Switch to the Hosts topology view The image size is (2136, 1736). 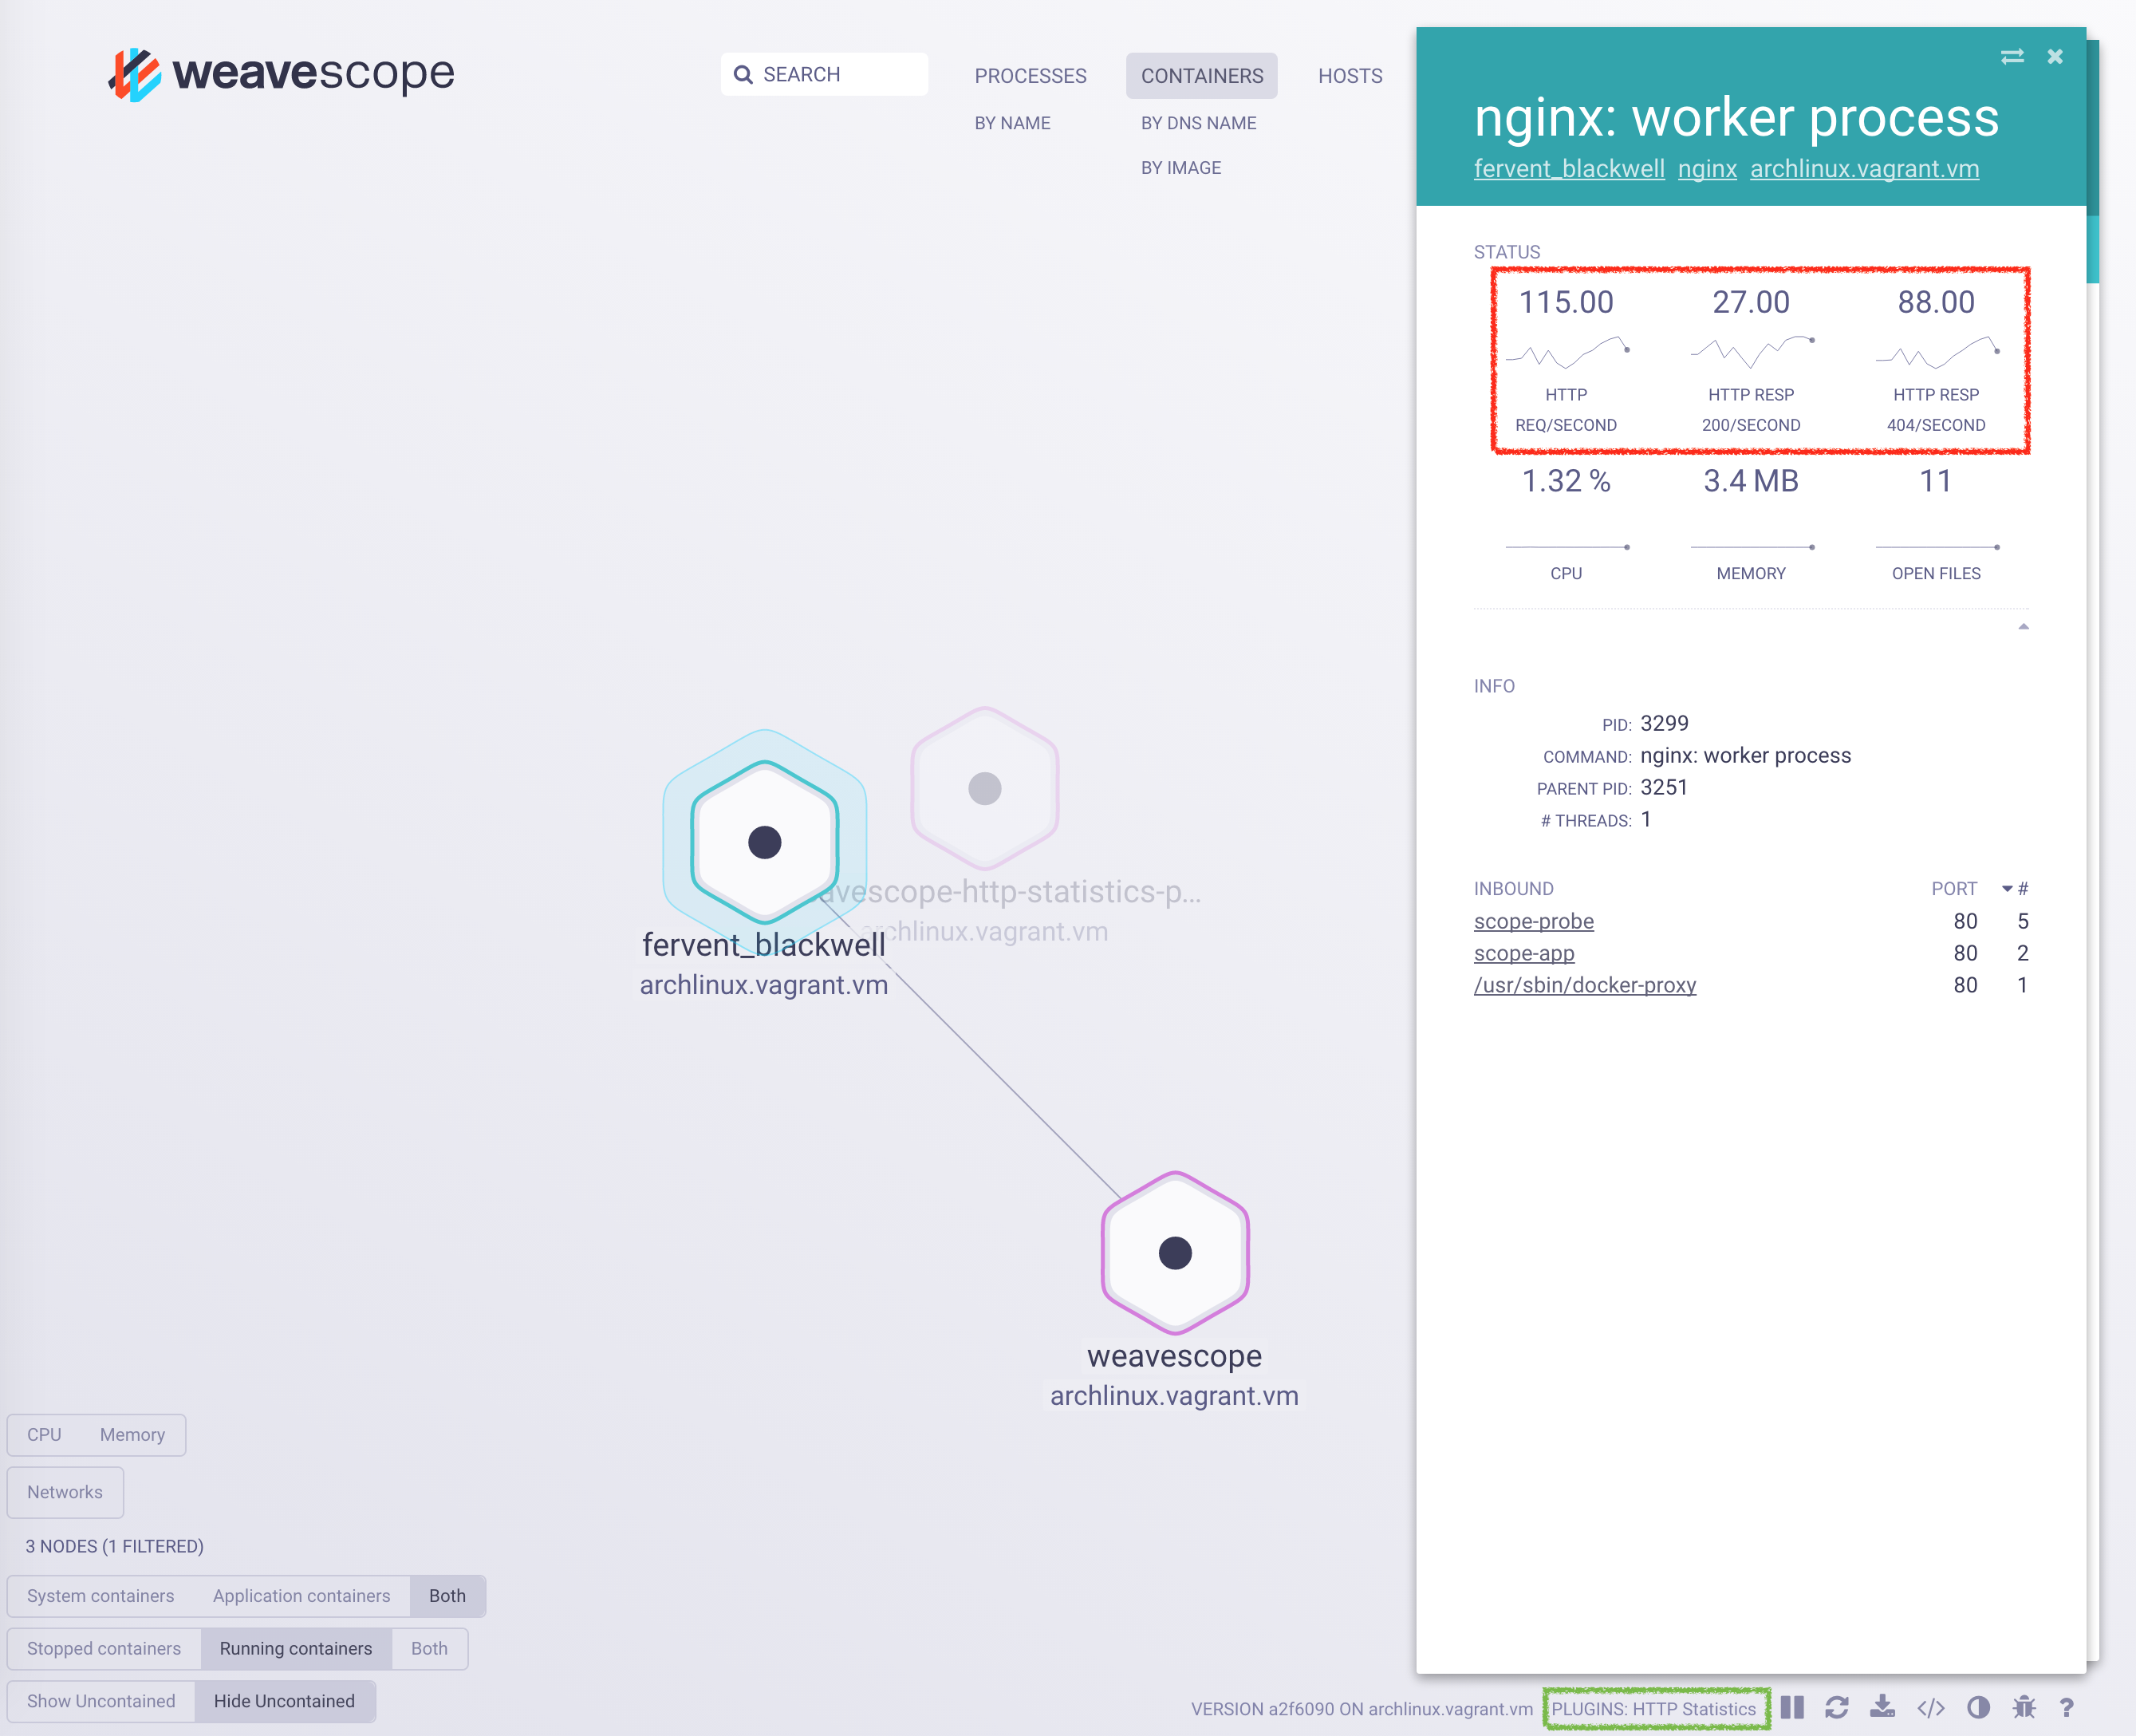tap(1350, 76)
